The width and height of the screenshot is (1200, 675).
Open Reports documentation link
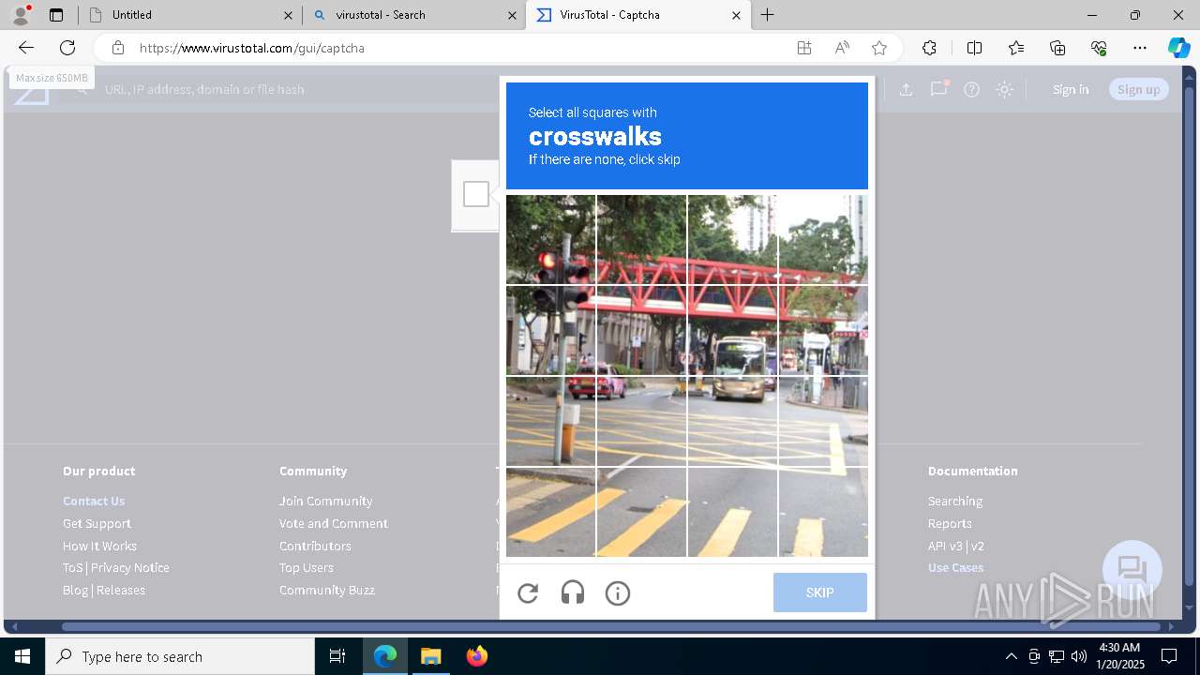950,523
